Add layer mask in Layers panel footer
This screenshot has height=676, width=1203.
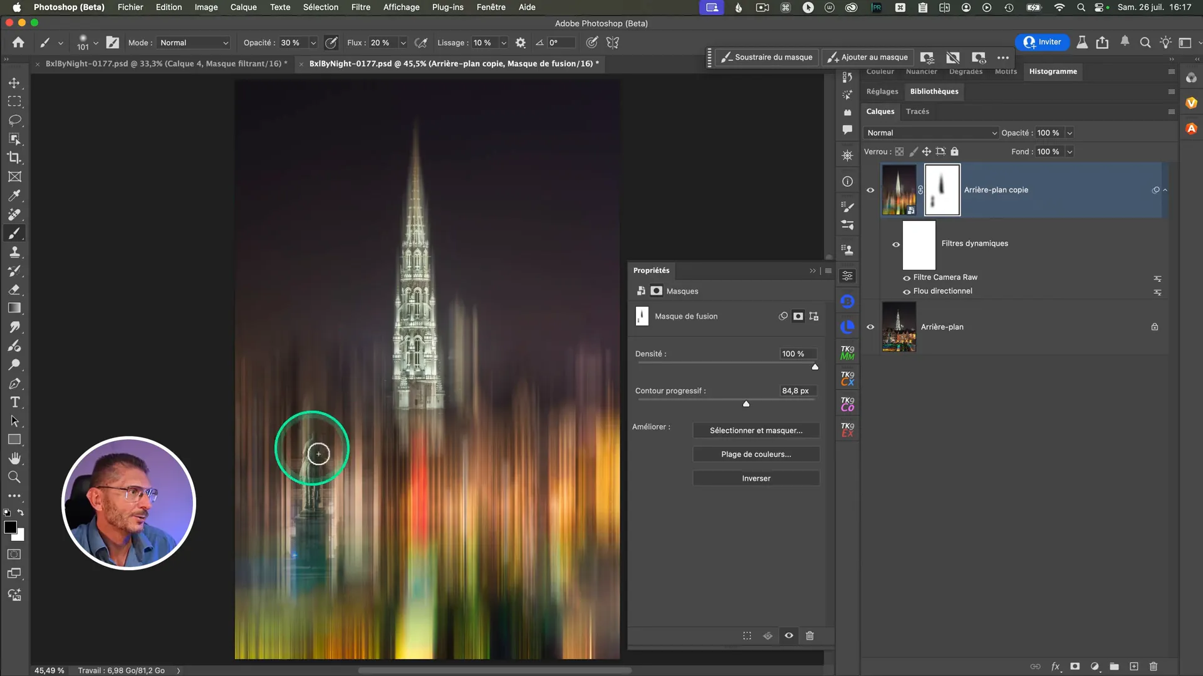click(1075, 667)
